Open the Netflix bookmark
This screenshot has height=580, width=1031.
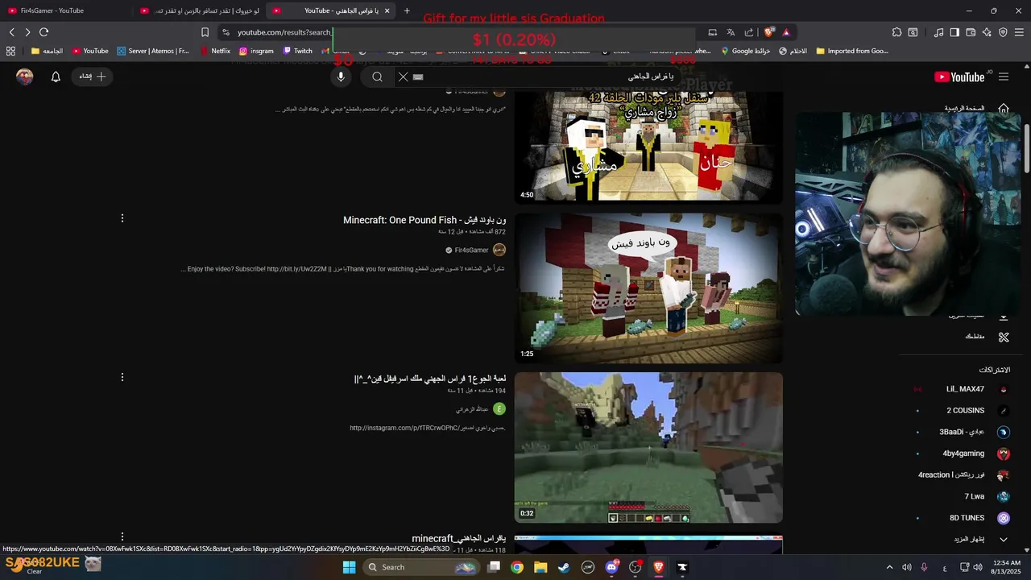point(214,51)
